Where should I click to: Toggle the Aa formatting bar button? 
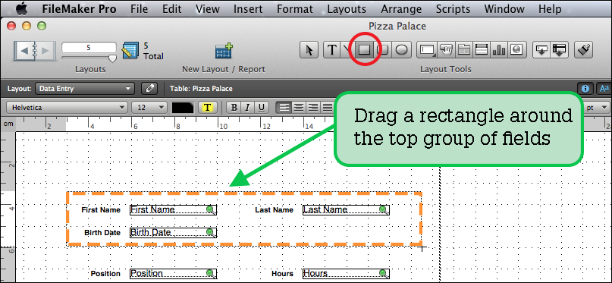604,89
